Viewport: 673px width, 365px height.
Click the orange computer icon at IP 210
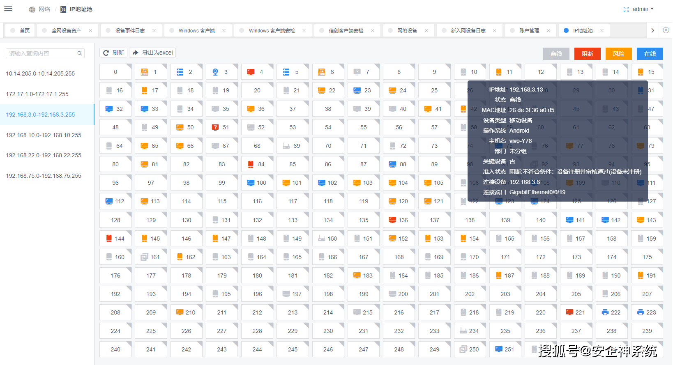tap(180, 312)
